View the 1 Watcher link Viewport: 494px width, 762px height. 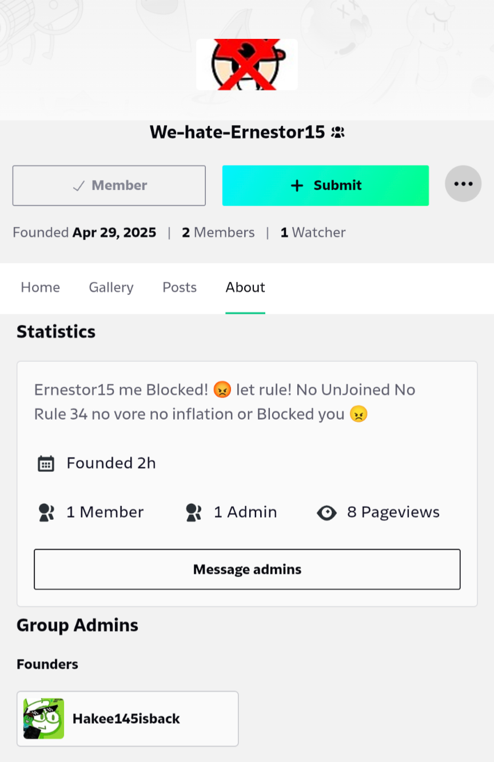coord(313,232)
